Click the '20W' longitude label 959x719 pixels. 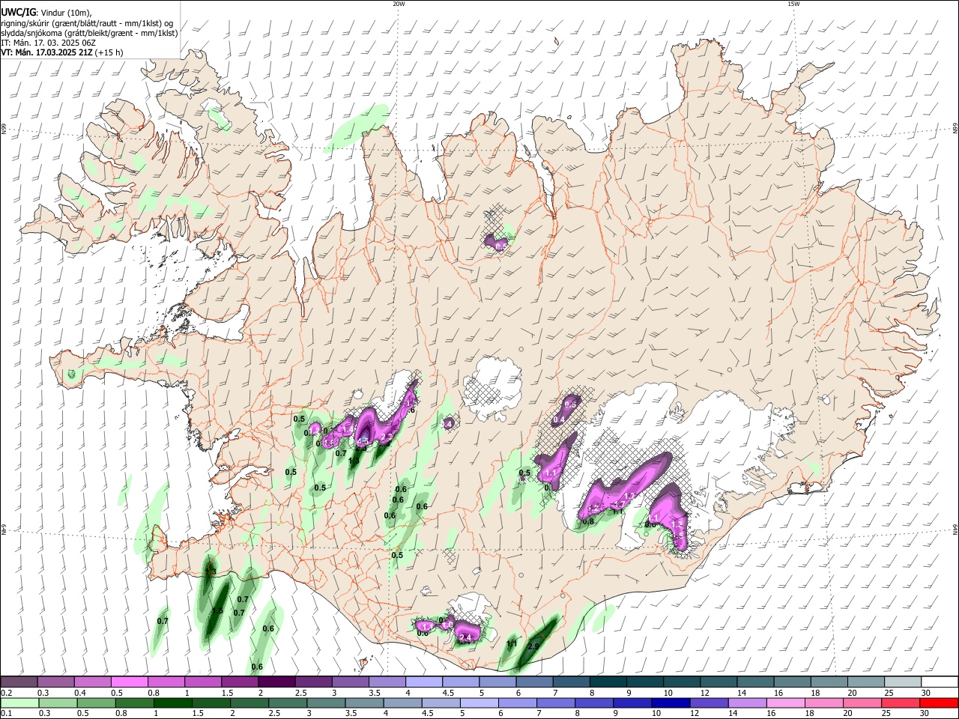click(x=399, y=4)
